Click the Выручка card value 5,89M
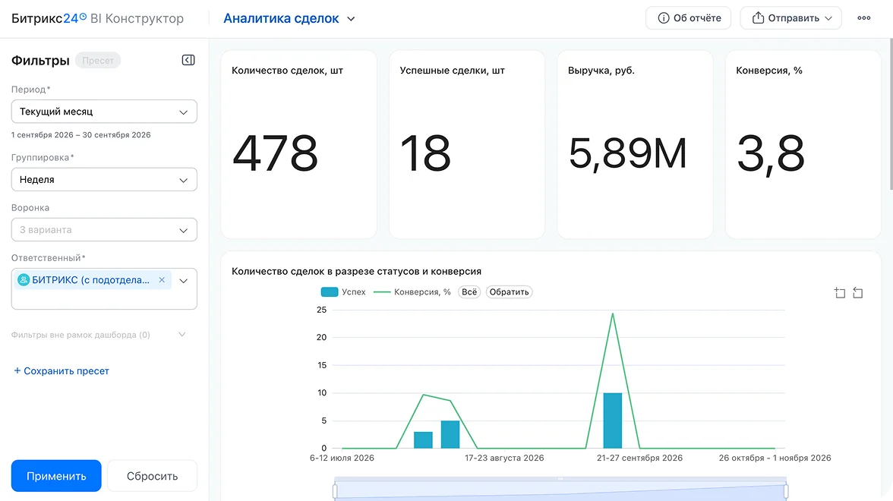893x501 pixels. pyautogui.click(x=627, y=153)
